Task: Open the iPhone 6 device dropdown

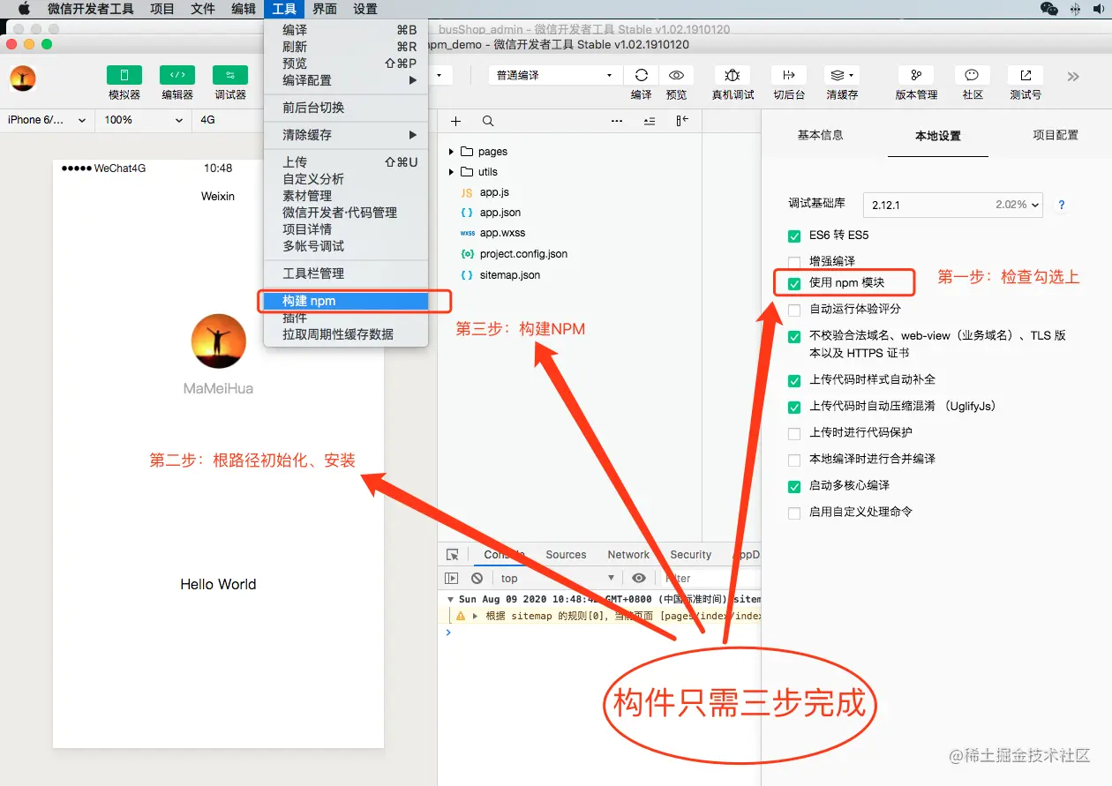Action: (47, 120)
